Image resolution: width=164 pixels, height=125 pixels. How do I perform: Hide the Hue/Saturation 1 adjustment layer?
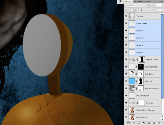[x=126, y=88]
